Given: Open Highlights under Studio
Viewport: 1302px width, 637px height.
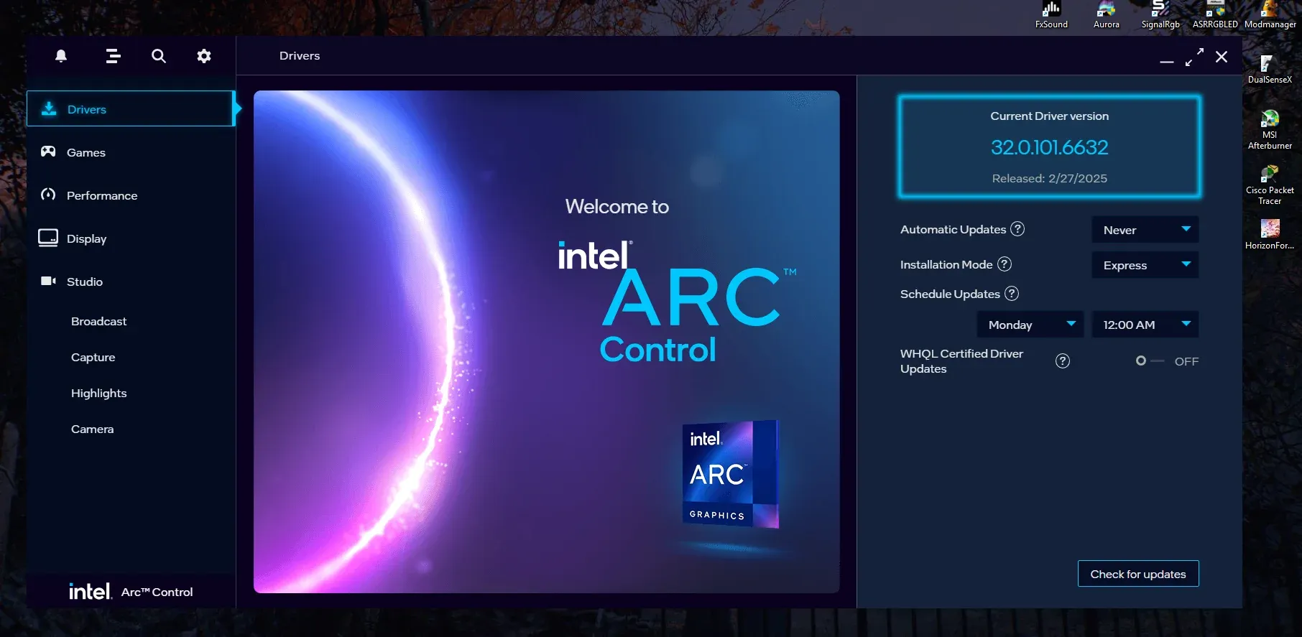Looking at the screenshot, I should (x=98, y=393).
